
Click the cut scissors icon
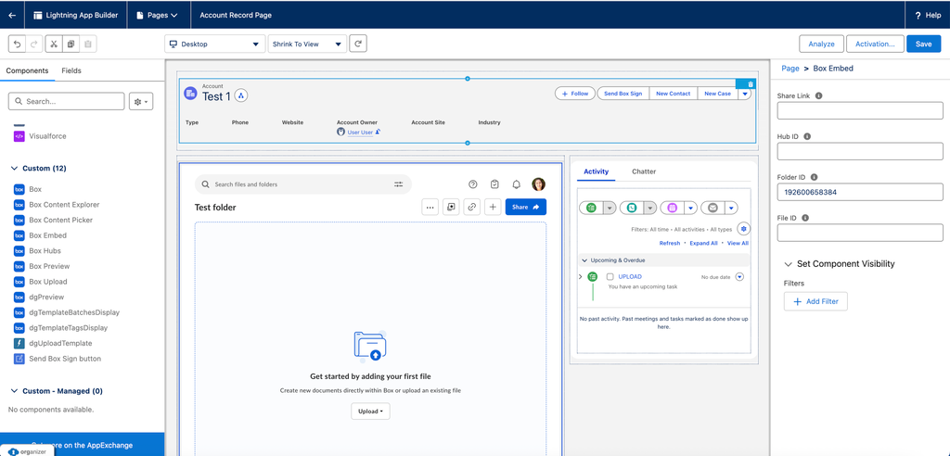(x=53, y=44)
